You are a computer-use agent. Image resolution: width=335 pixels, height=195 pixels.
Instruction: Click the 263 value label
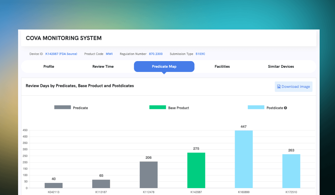click(x=291, y=150)
